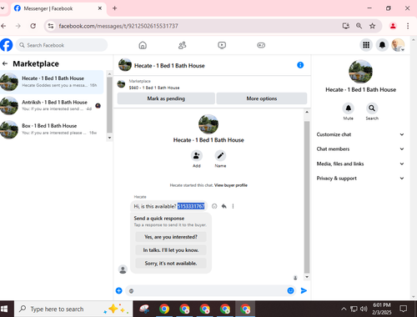Expand the Customize chat section
417x317 pixels.
(x=360, y=134)
